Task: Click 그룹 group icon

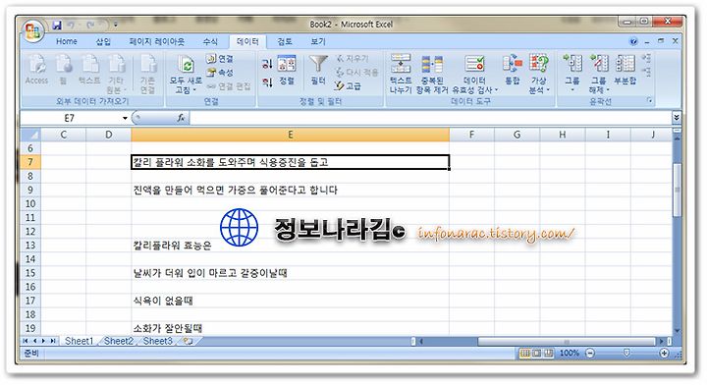Action: point(572,64)
